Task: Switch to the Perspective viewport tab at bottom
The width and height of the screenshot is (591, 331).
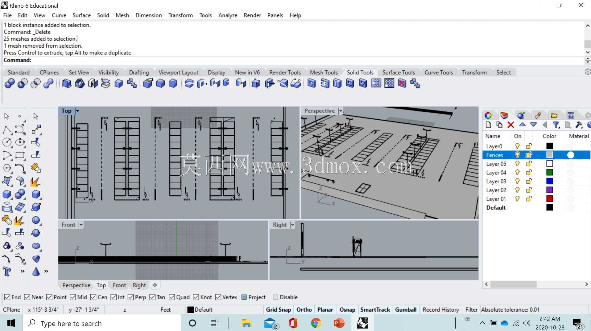Action: (76, 285)
